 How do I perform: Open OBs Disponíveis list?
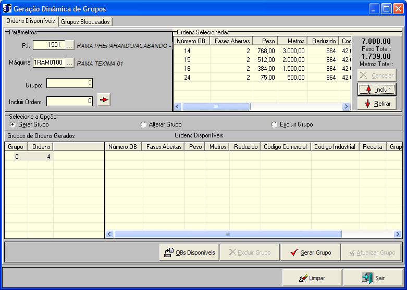click(189, 253)
